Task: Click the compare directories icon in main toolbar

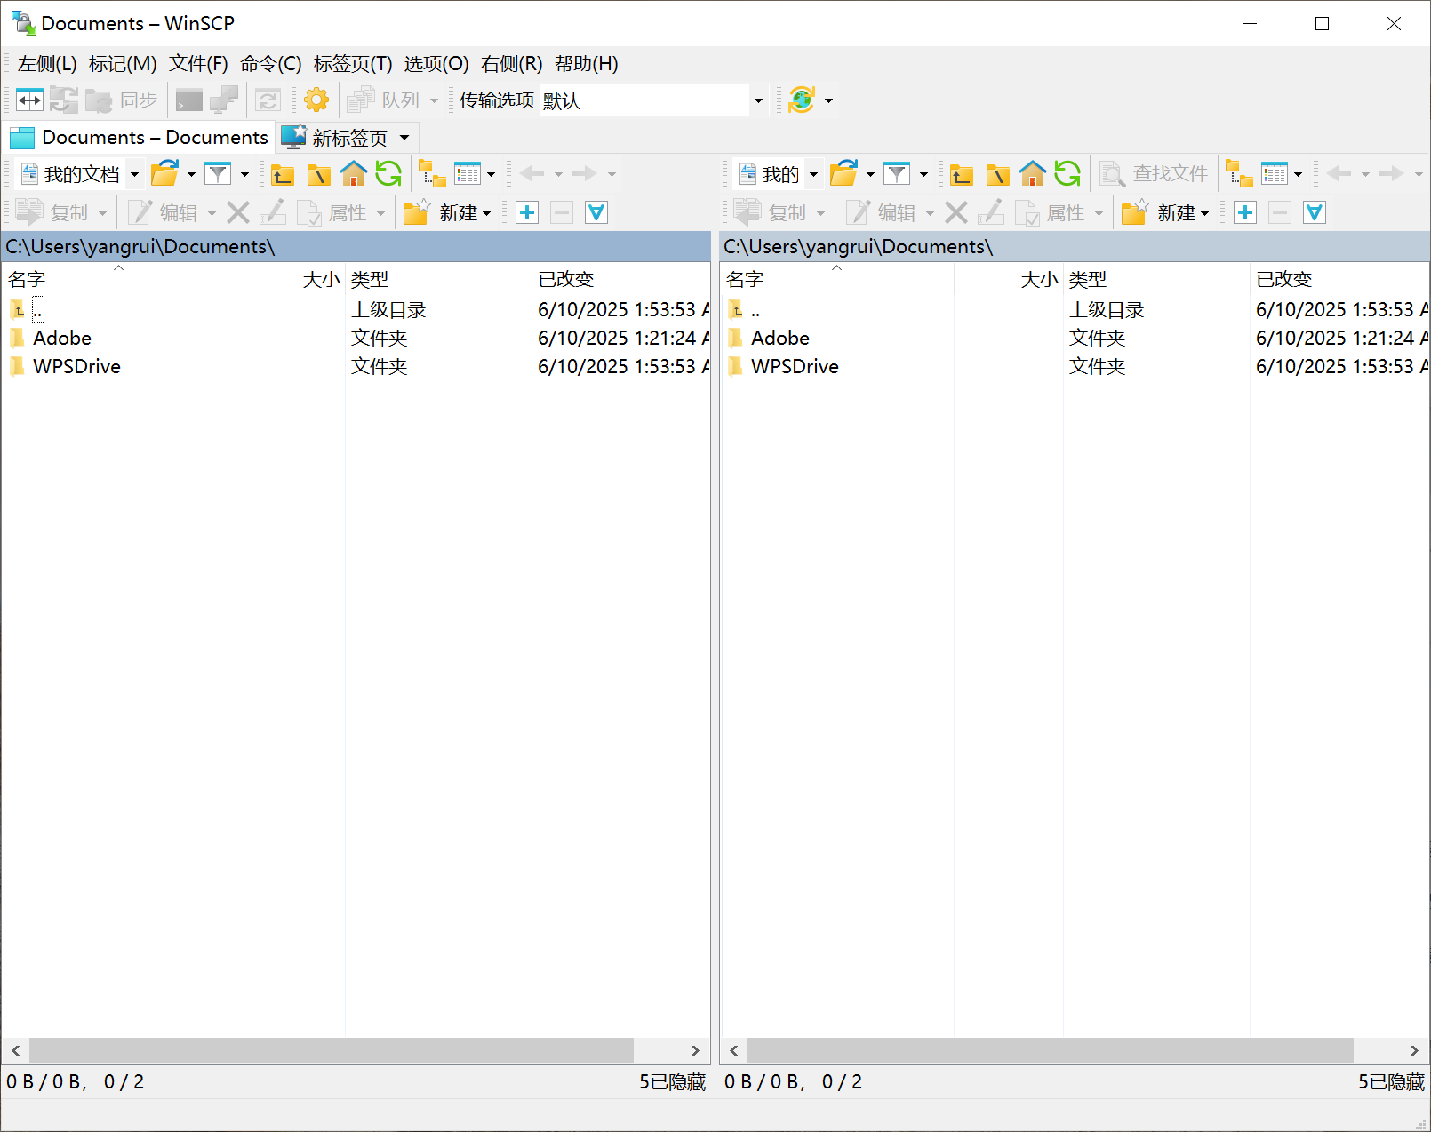Action: point(29,100)
